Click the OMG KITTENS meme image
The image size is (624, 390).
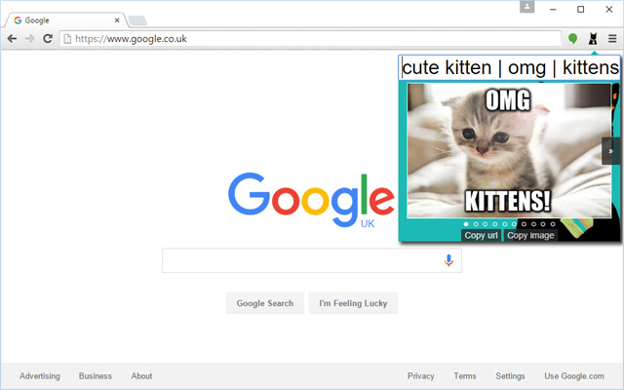click(509, 150)
